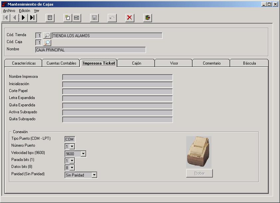Viewport: 280px width, 203px height.
Task: Open the Archivo menu
Action: coord(9,11)
